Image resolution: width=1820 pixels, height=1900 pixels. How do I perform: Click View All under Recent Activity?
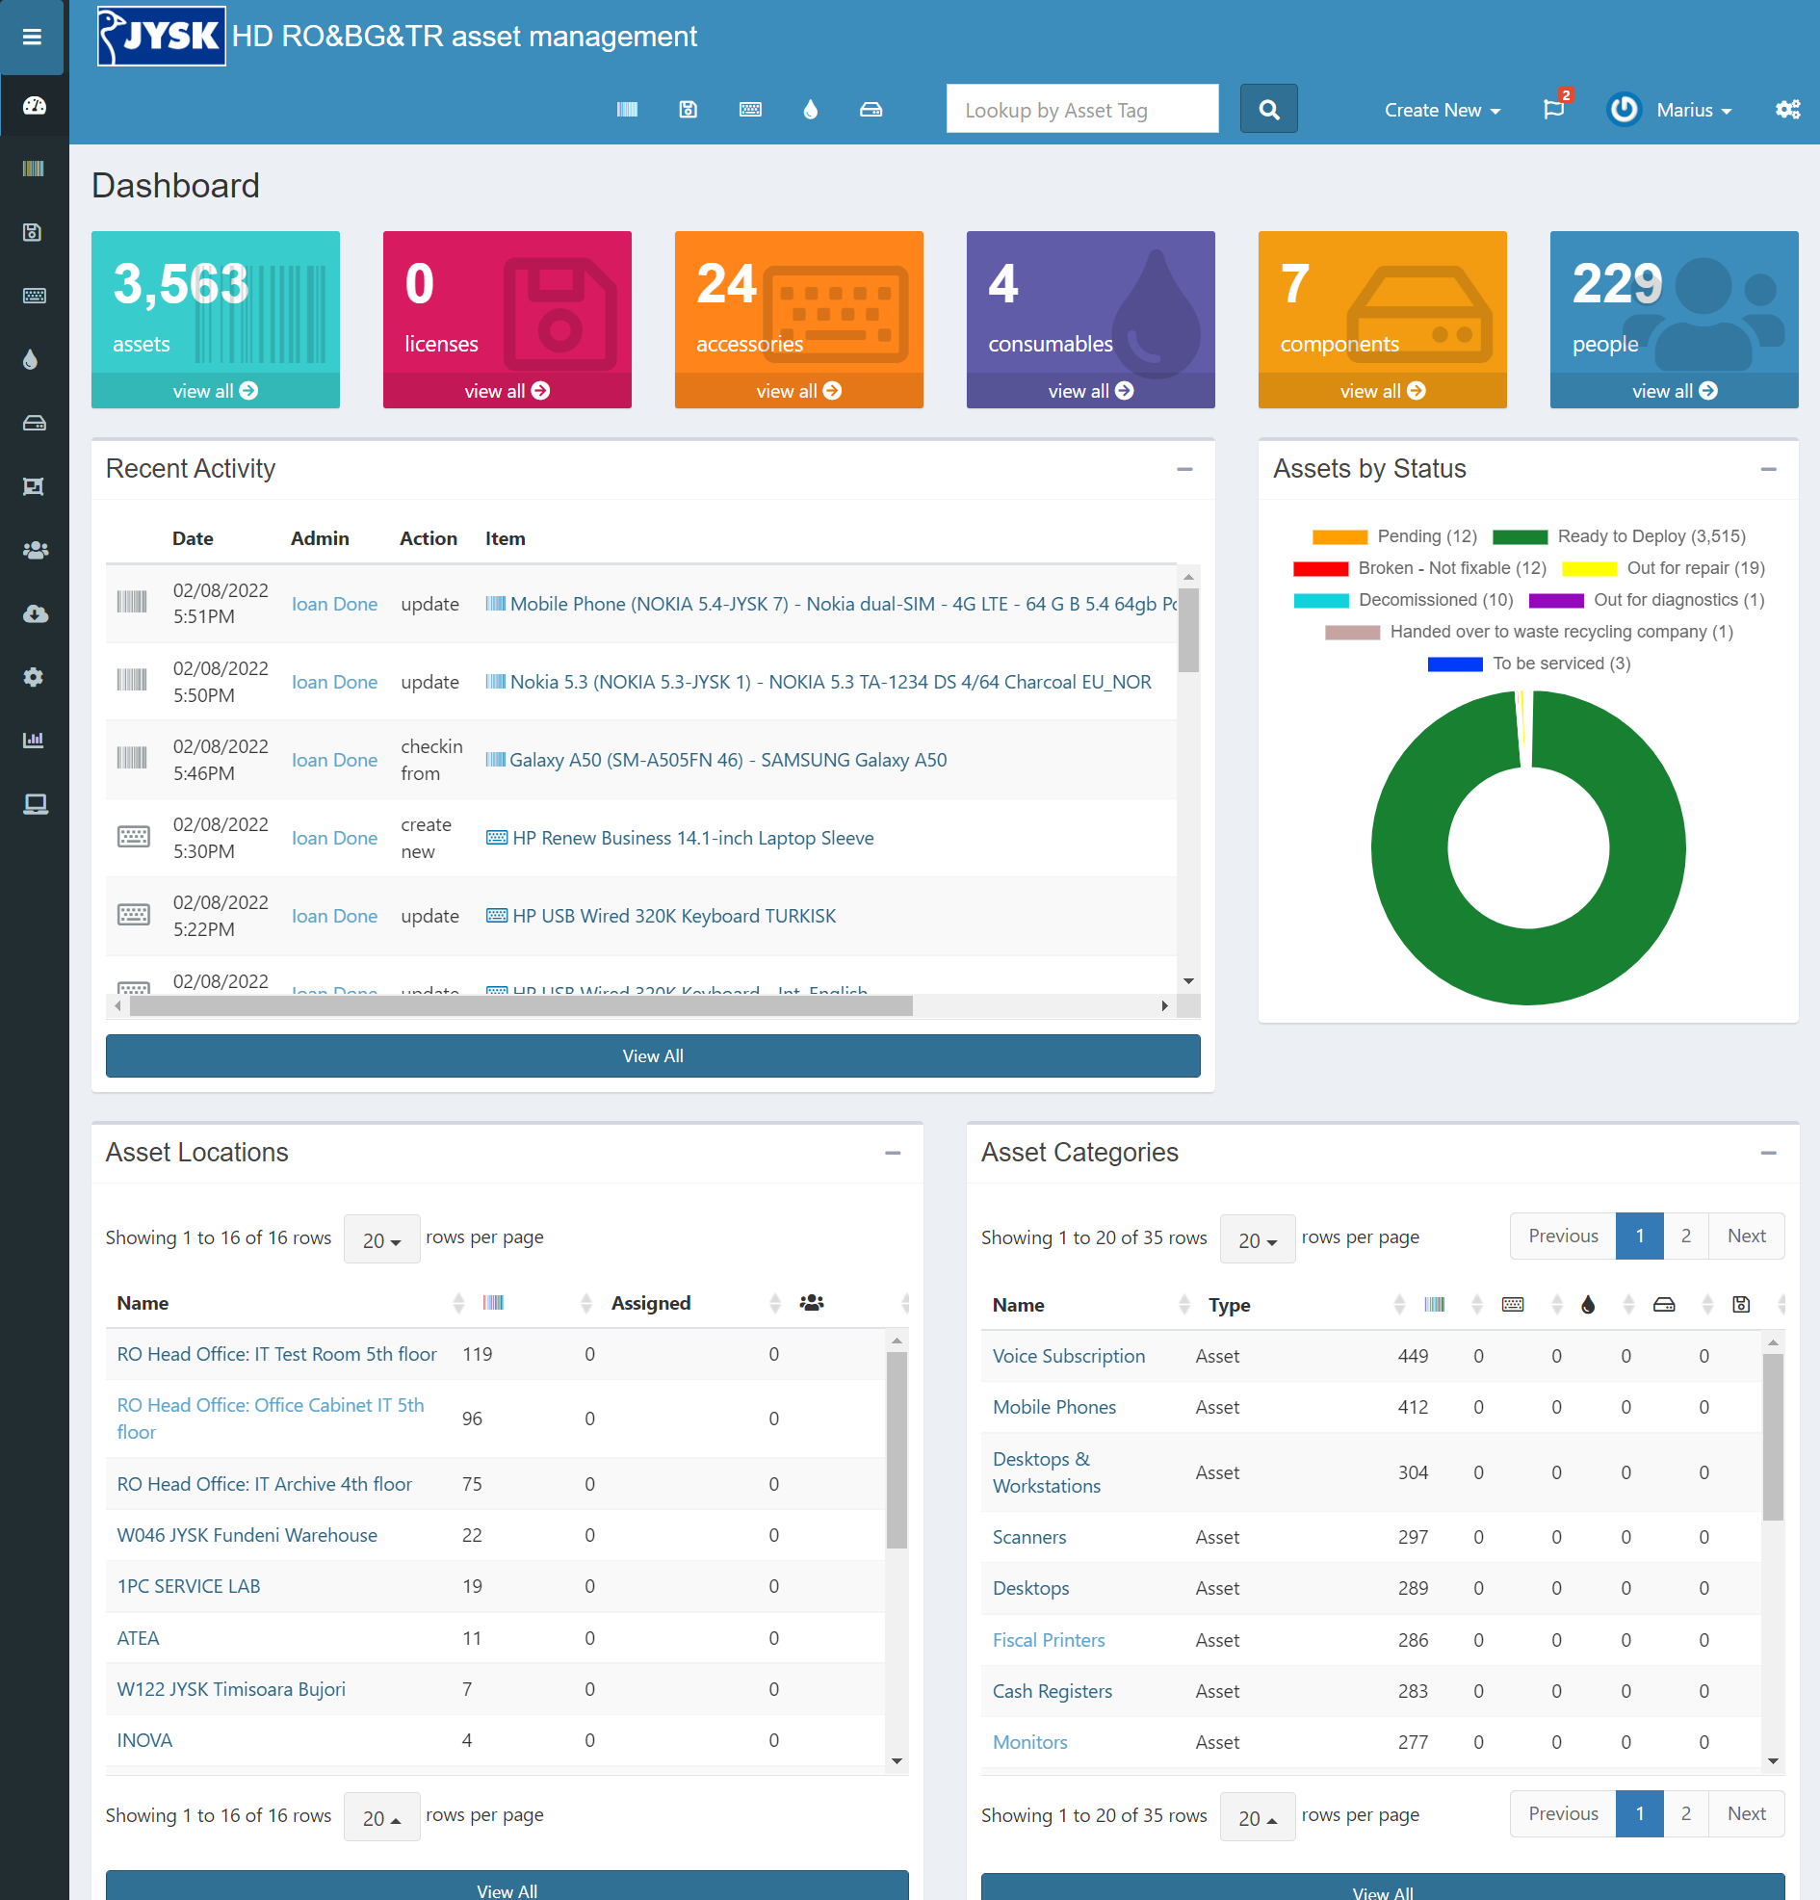(652, 1055)
